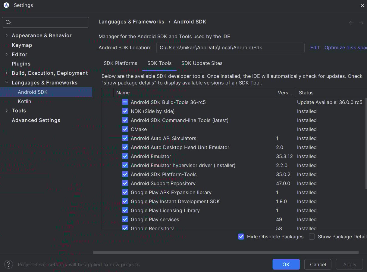The width and height of the screenshot is (367, 272).
Task: Click Installed status for CMake
Action: click(307, 129)
